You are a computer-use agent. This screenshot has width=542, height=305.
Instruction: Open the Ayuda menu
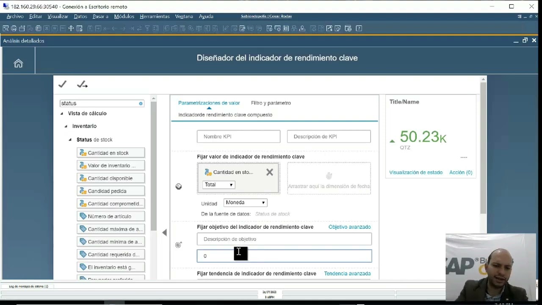pyautogui.click(x=206, y=16)
